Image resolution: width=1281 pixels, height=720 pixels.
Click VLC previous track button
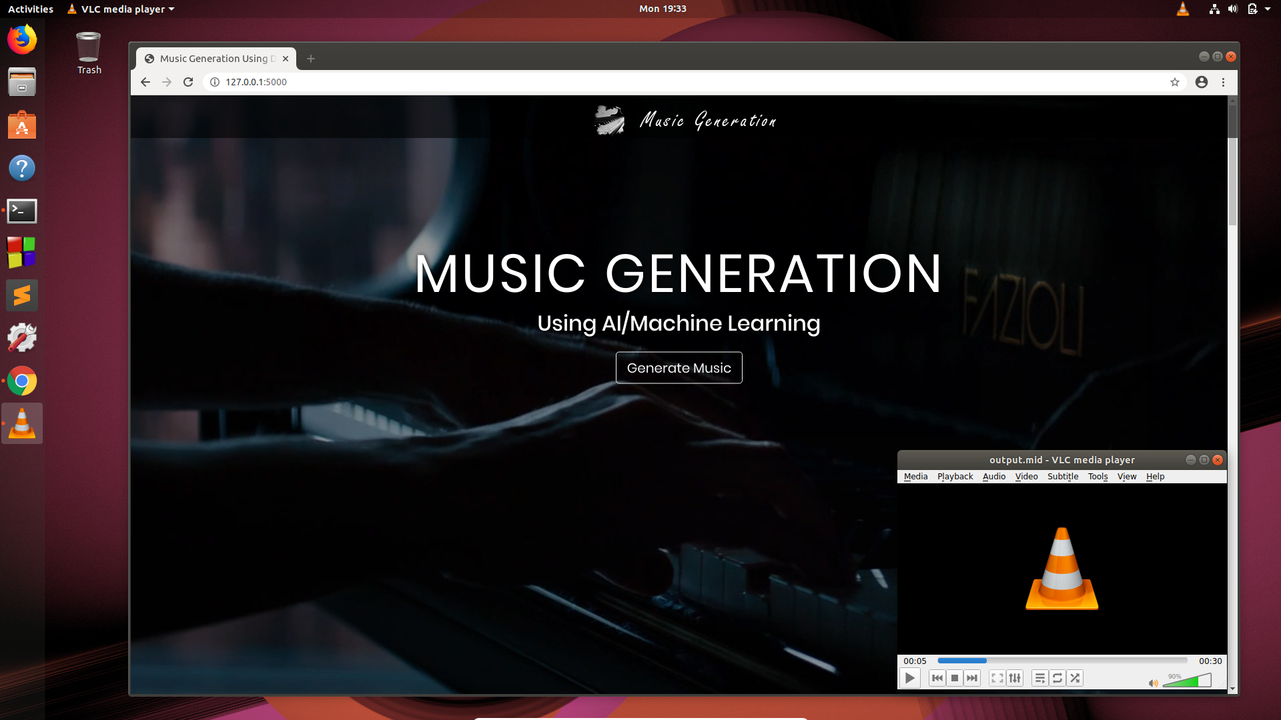coord(937,678)
